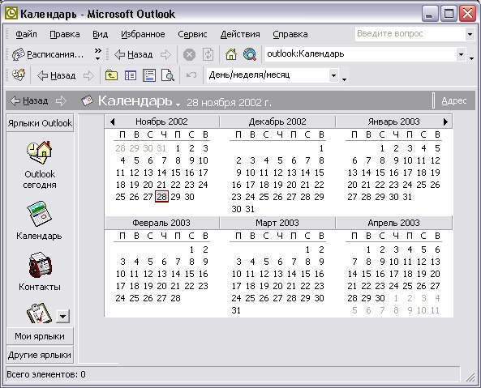The height and width of the screenshot is (388, 481).
Task: Open the Контакты shortcut icon
Action: pyautogui.click(x=40, y=265)
